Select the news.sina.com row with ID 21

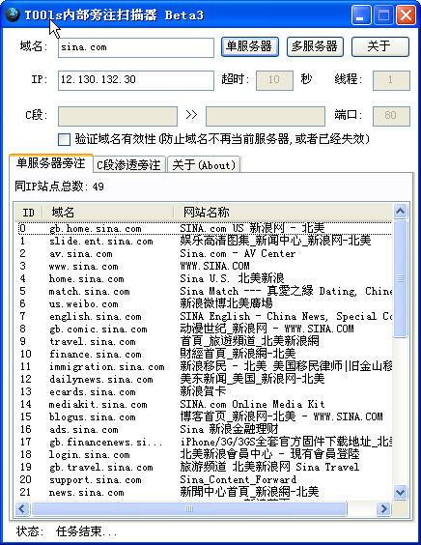click(x=205, y=492)
